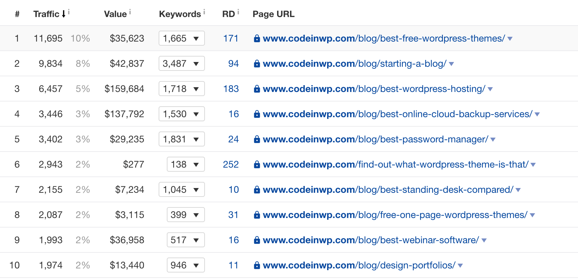Open referring domains count 11

(x=234, y=265)
